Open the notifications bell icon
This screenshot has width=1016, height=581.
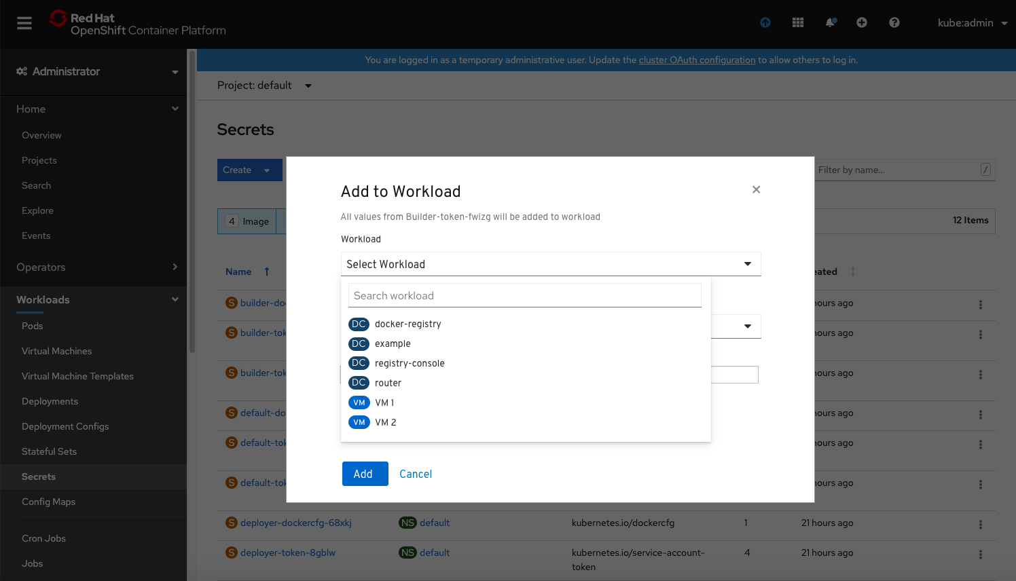pos(831,22)
